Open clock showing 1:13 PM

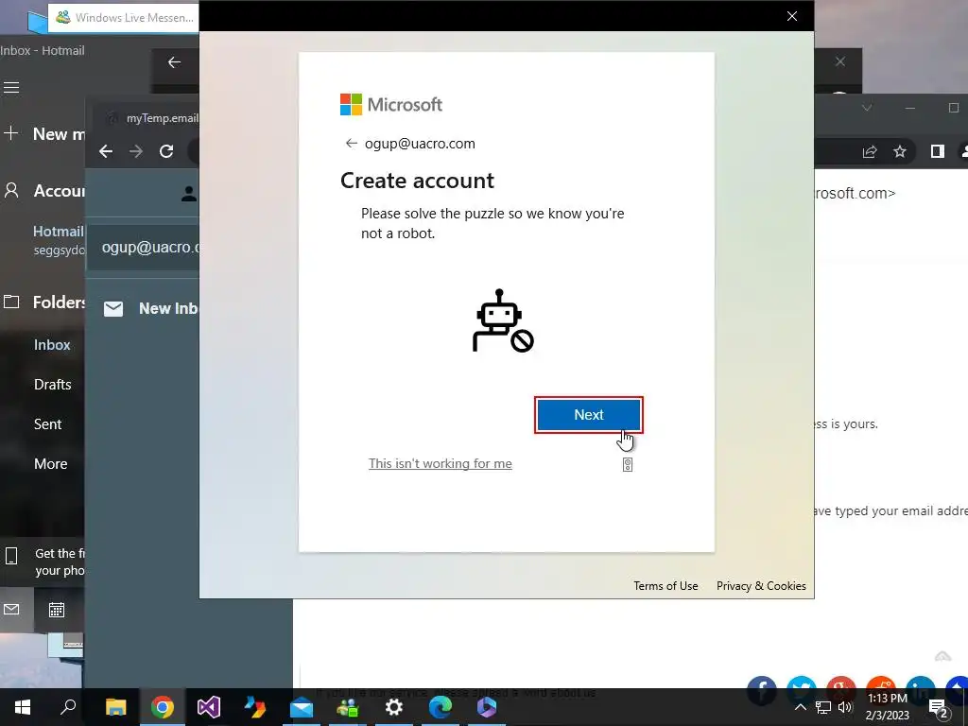[887, 707]
